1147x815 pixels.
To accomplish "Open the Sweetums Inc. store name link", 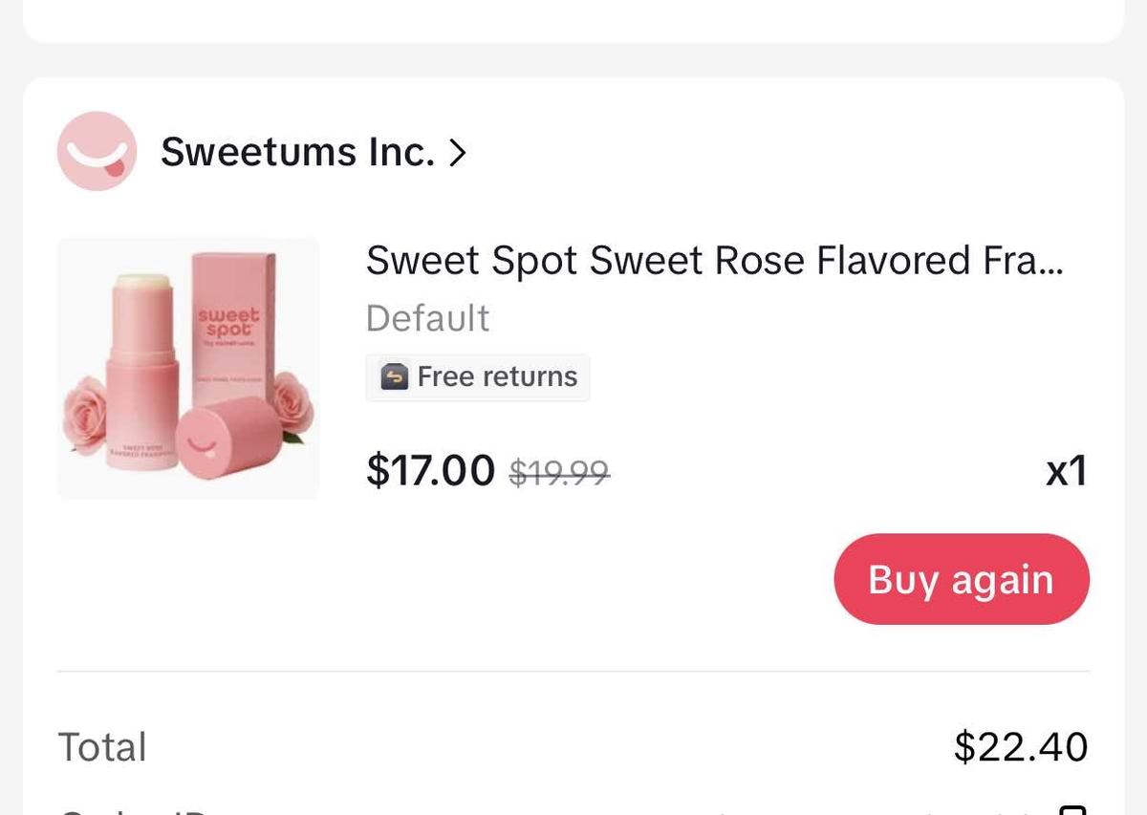I will tap(297, 151).
